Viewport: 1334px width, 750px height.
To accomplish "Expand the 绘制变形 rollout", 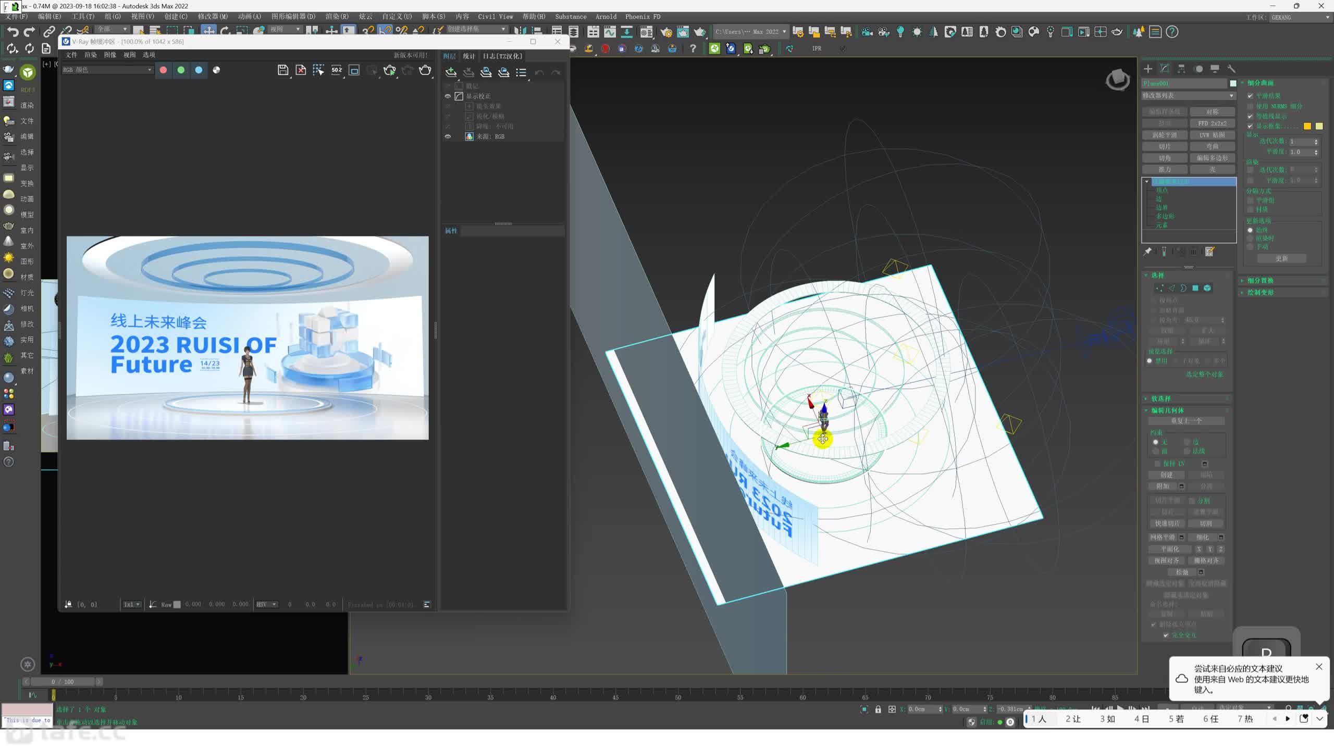I will tap(1260, 293).
